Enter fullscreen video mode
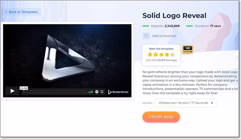The image size is (241, 139). [x=102, y=92]
